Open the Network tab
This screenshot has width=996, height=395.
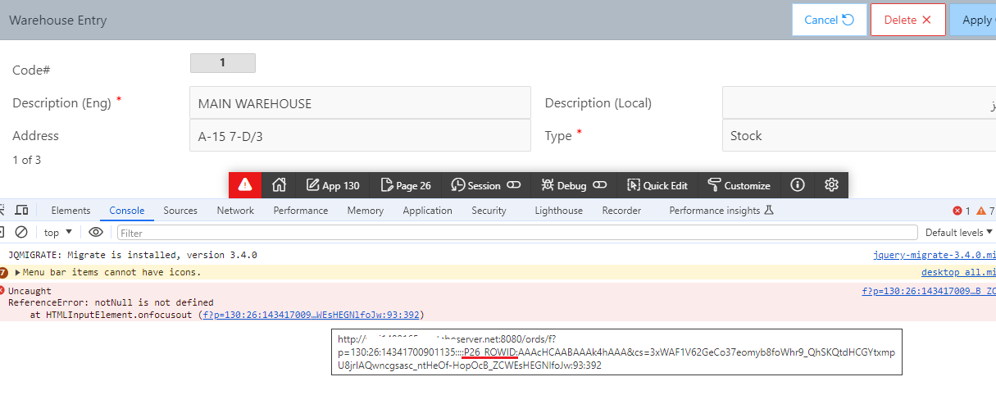pyautogui.click(x=235, y=211)
